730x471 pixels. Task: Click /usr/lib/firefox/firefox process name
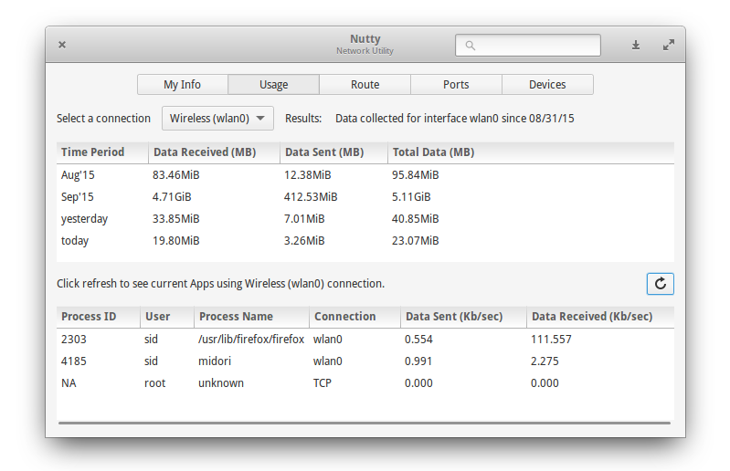click(x=251, y=340)
